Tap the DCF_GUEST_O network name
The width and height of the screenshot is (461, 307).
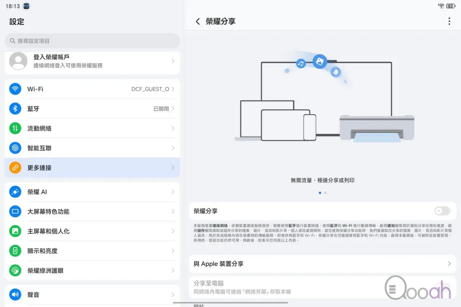[150, 89]
